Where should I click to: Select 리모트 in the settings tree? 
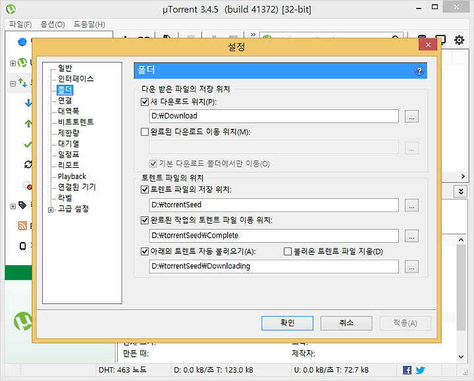68,165
